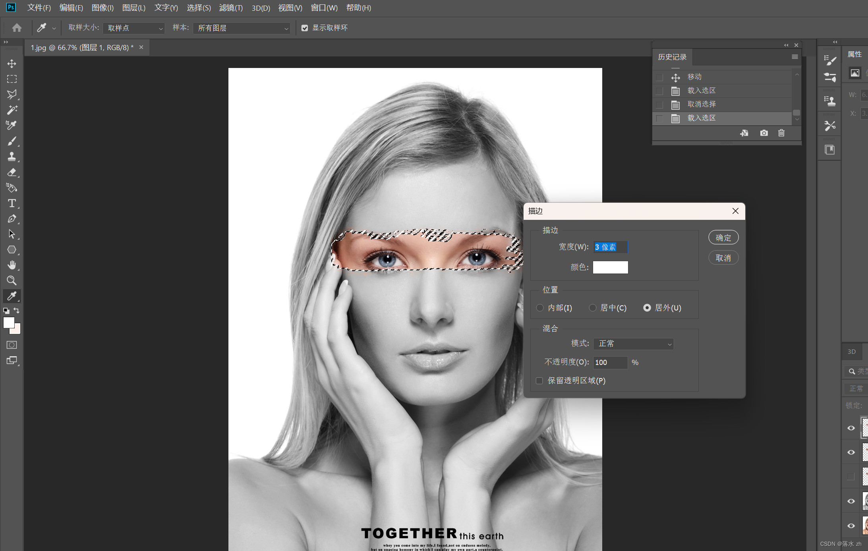Delete current history state trash icon
This screenshot has height=551, width=868.
pos(781,133)
